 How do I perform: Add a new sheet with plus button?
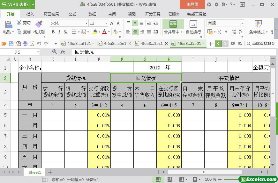pos(50,172)
